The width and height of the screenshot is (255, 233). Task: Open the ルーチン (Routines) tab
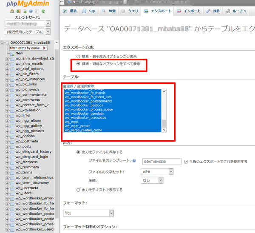click(235, 11)
